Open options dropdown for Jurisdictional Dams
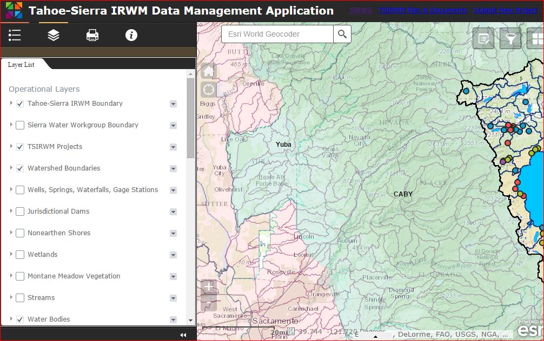 174,212
